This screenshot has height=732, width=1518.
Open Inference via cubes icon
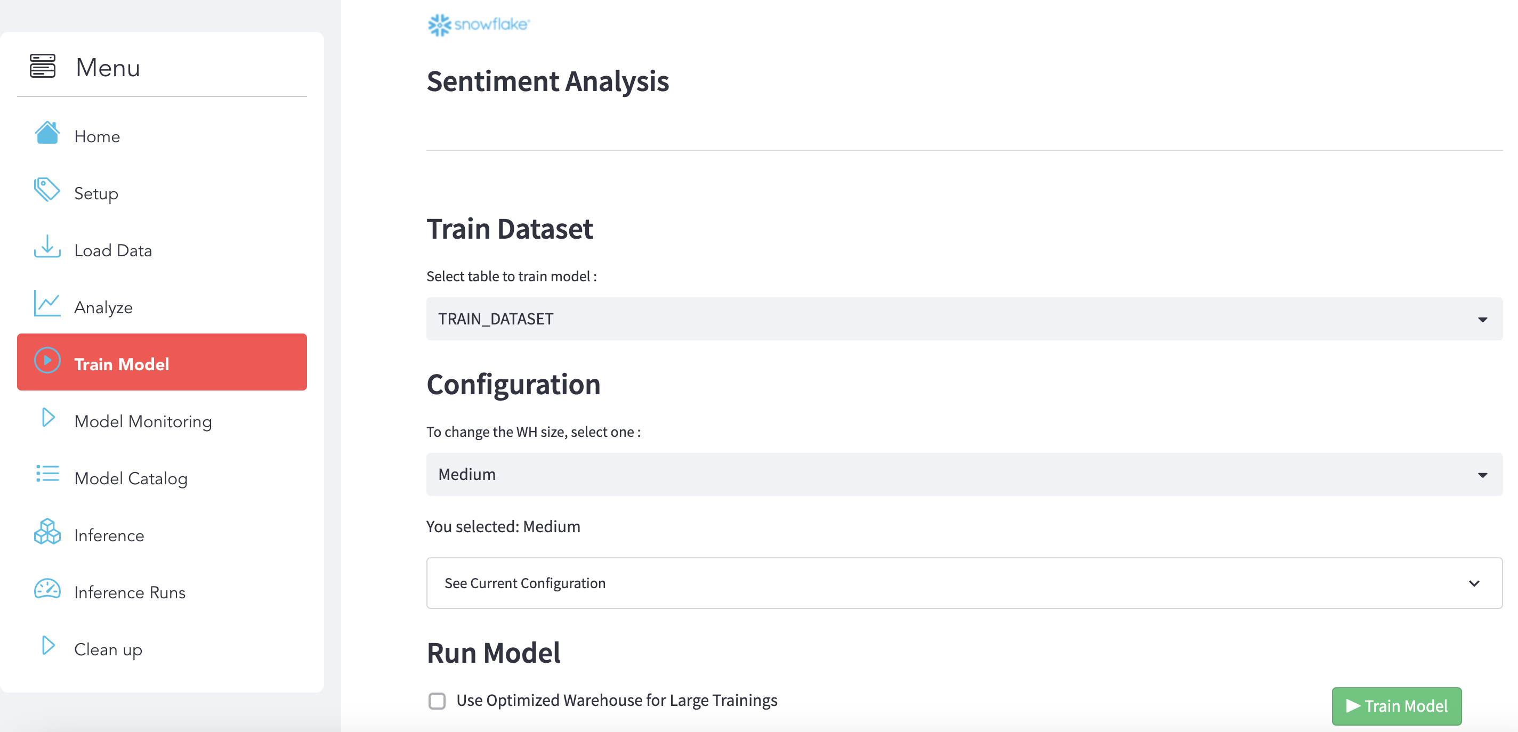point(47,533)
